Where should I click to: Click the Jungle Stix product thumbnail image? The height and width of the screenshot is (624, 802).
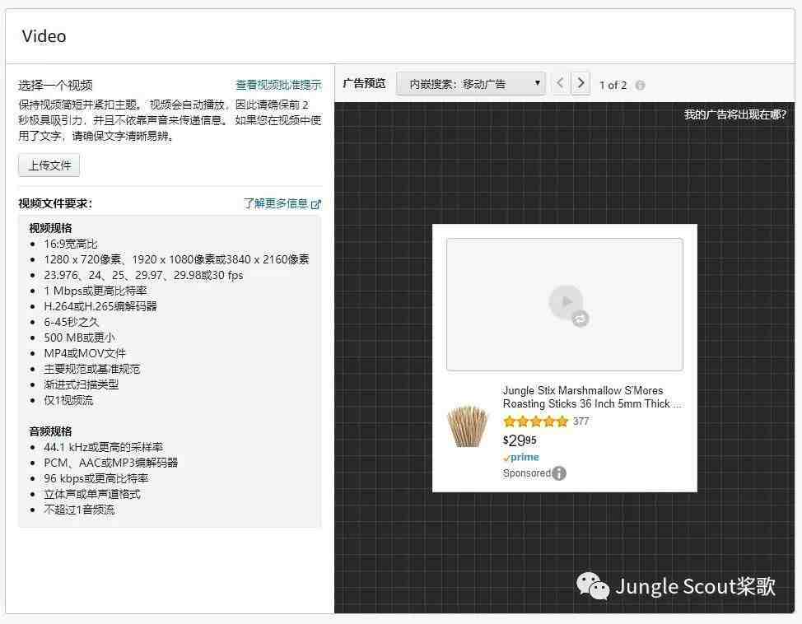click(468, 426)
